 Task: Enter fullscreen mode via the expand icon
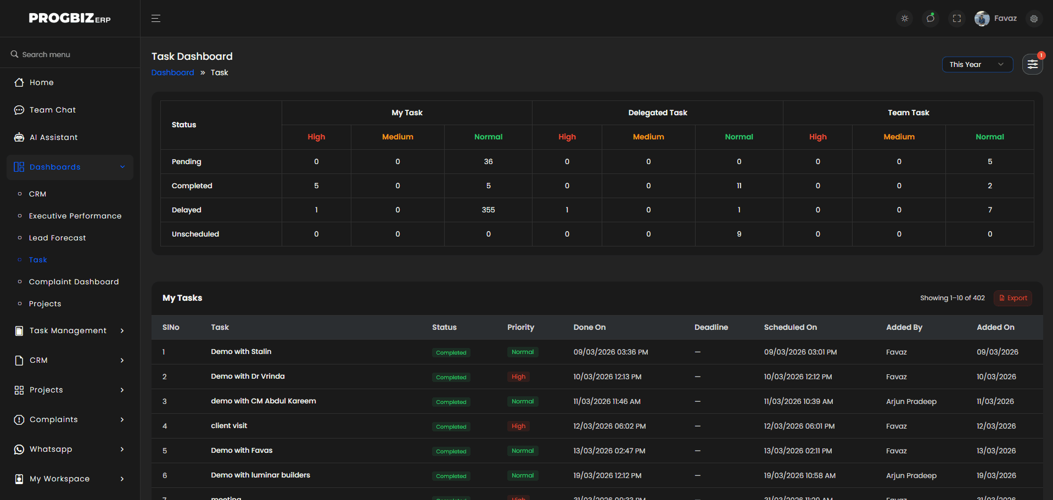pyautogui.click(x=957, y=19)
